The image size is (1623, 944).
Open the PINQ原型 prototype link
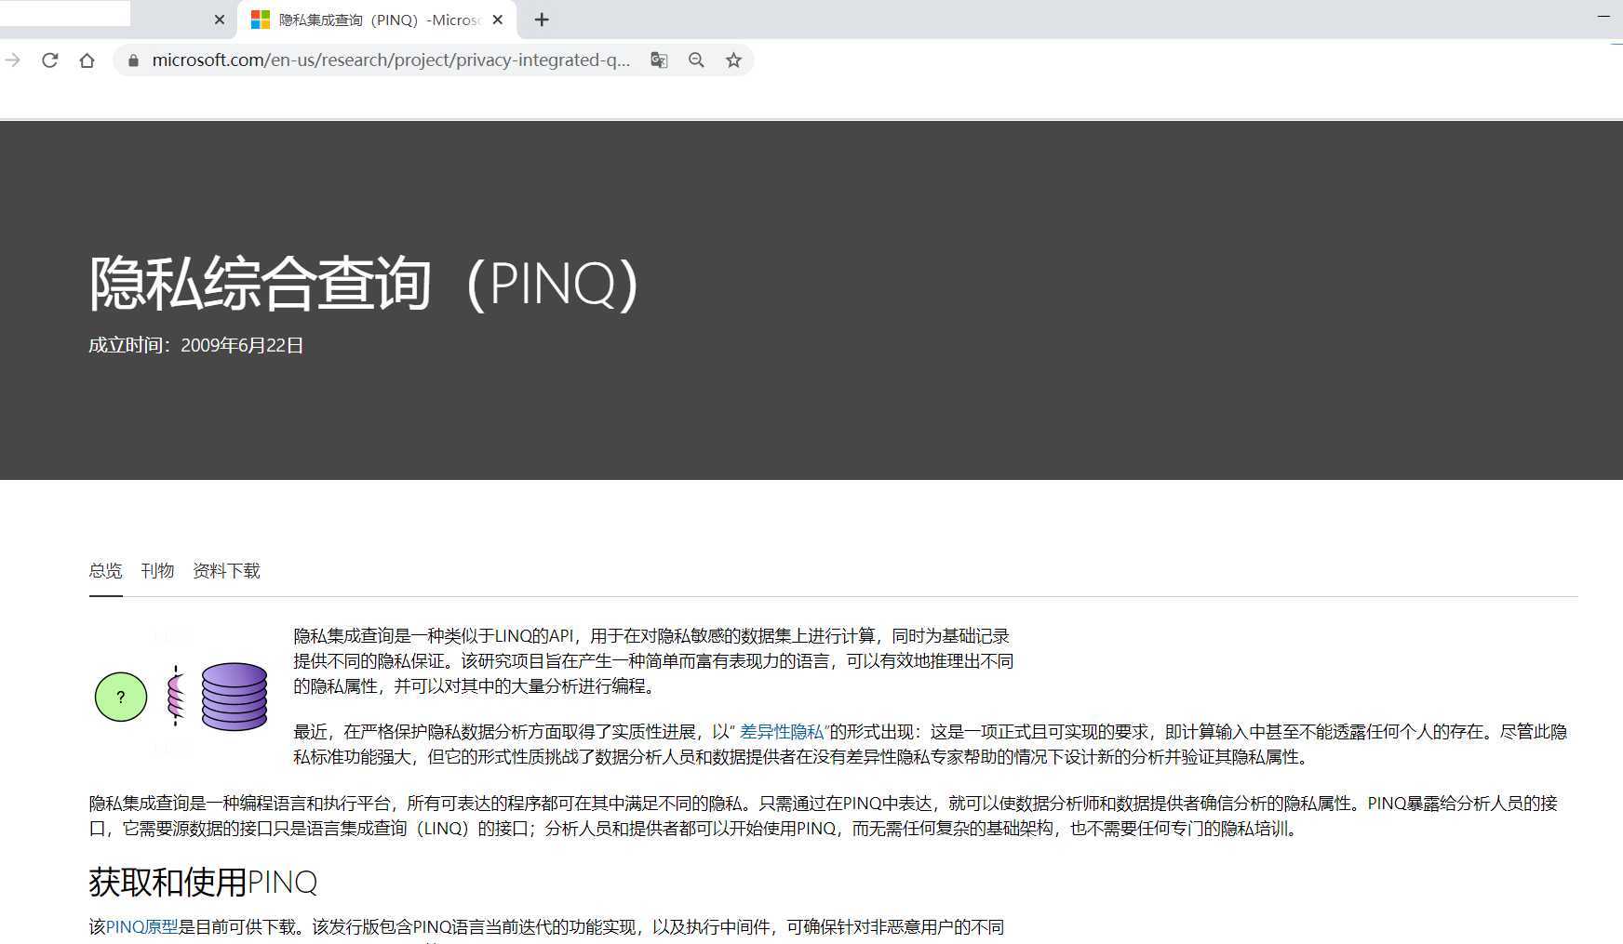(x=141, y=927)
